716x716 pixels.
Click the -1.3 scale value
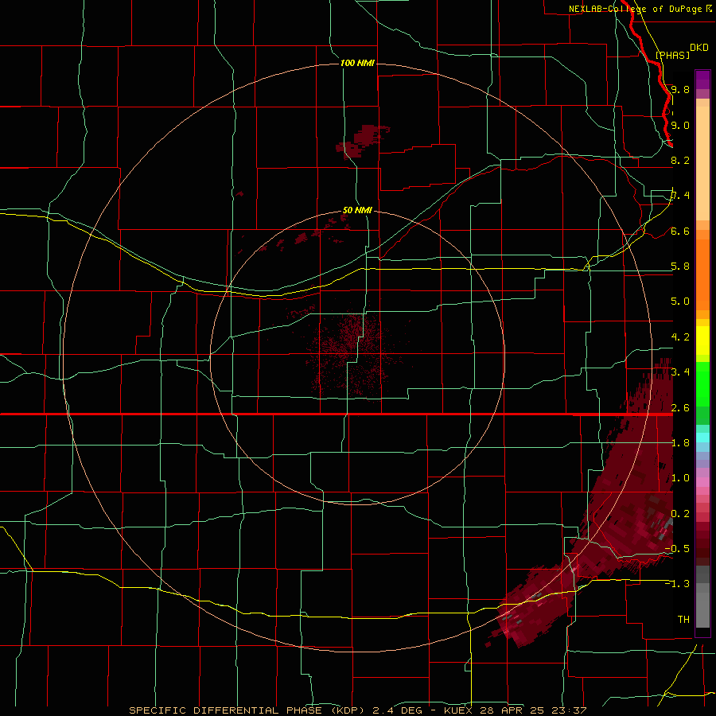click(677, 584)
